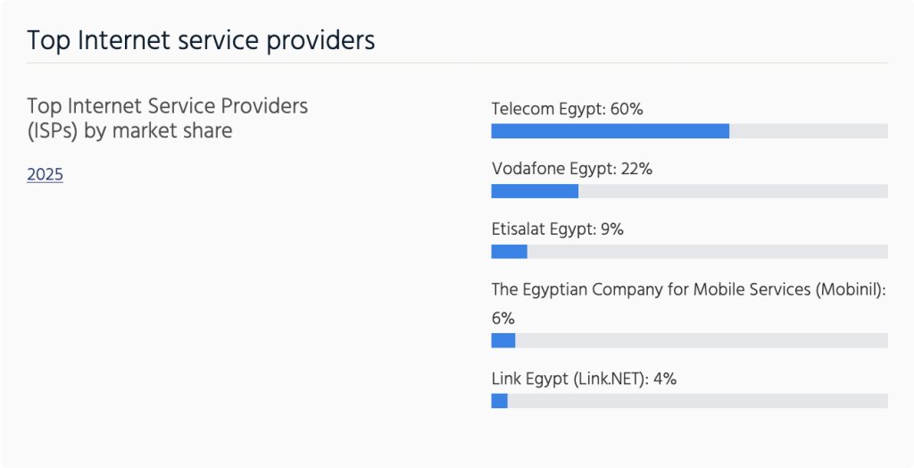The image size is (914, 468).
Task: Click the Egyptian Company for Mobile Services label
Action: 687,288
